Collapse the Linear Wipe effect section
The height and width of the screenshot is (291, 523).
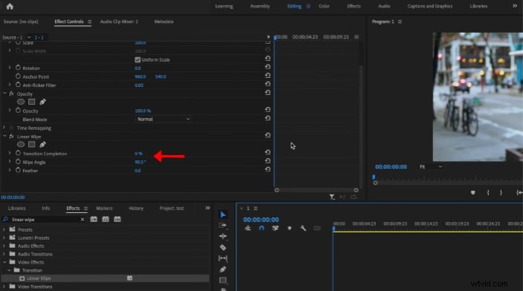[x=4, y=136]
